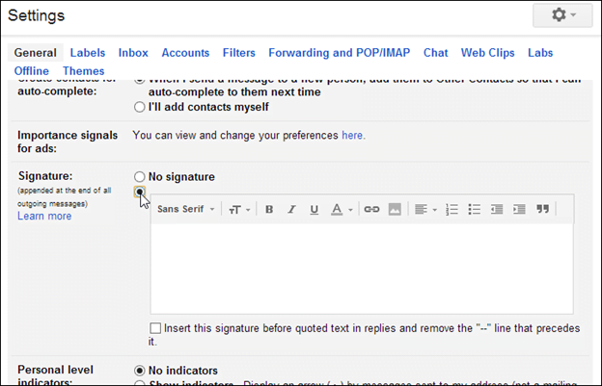Open ads preferences via the here link

click(x=352, y=135)
